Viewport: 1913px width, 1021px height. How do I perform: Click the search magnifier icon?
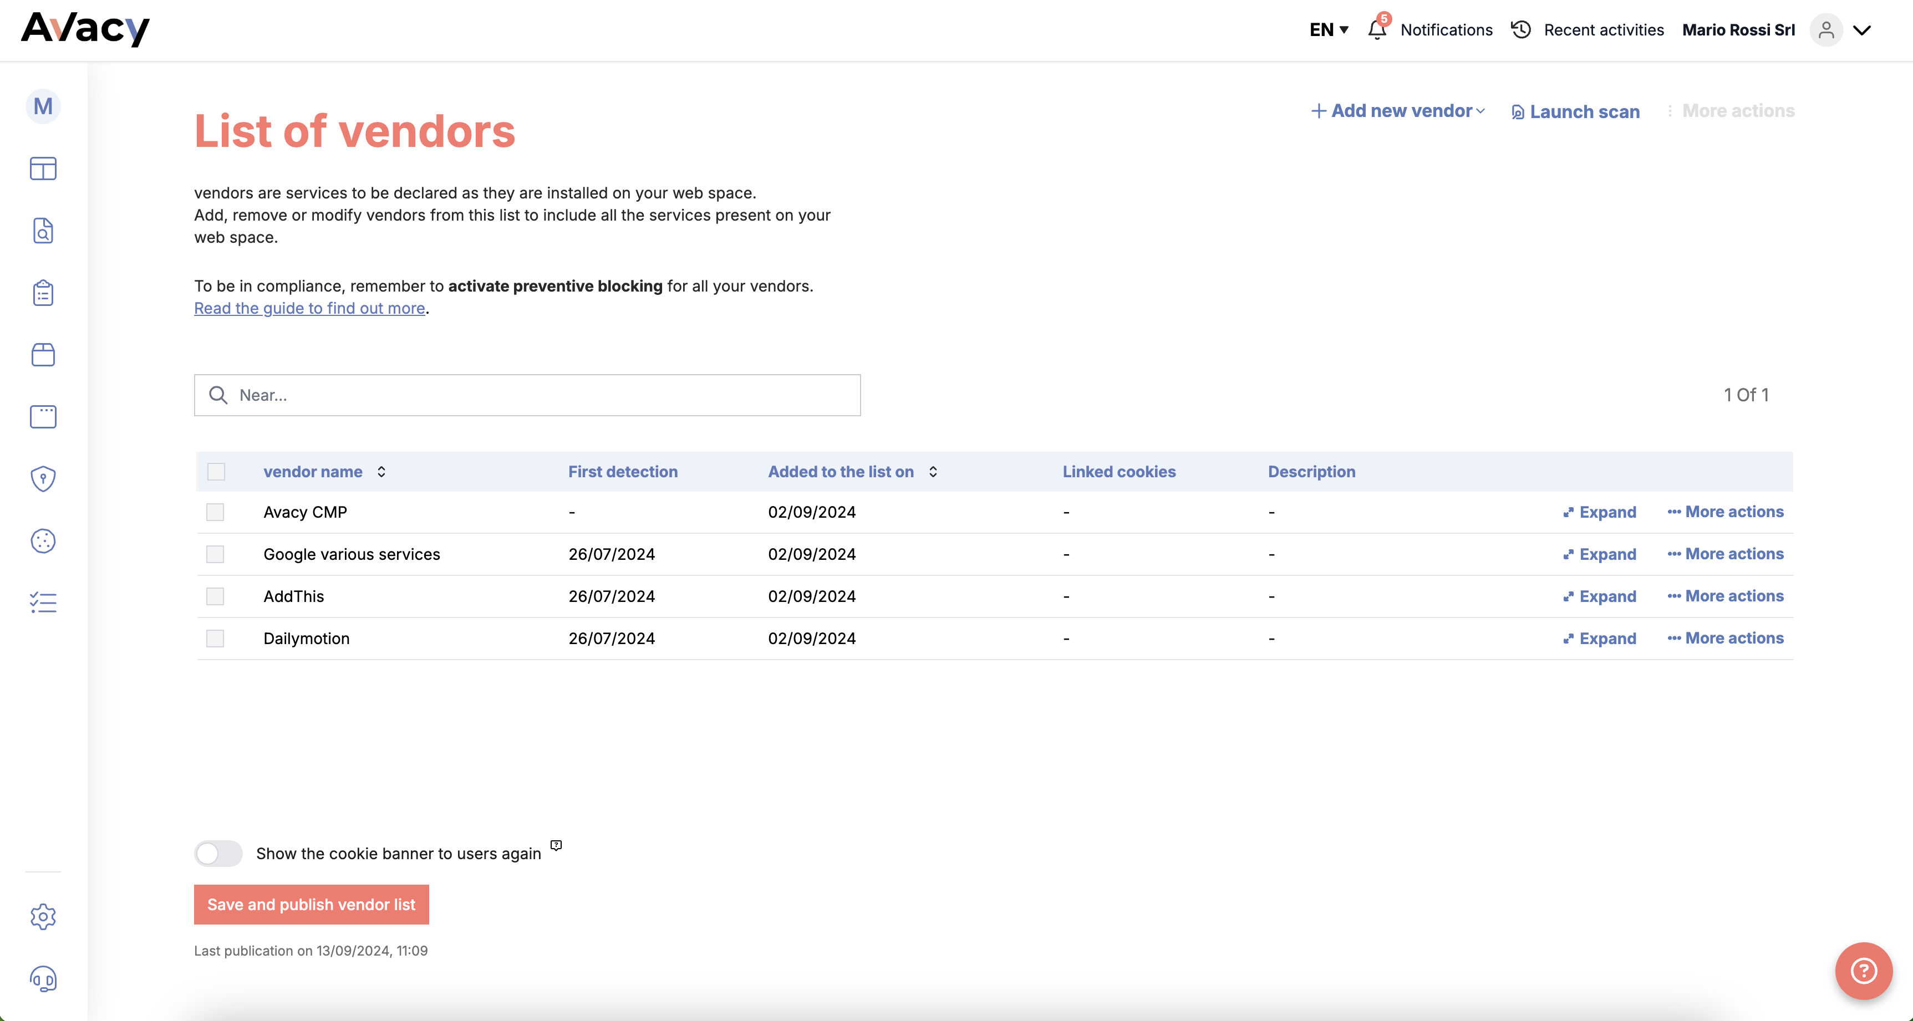tap(217, 395)
